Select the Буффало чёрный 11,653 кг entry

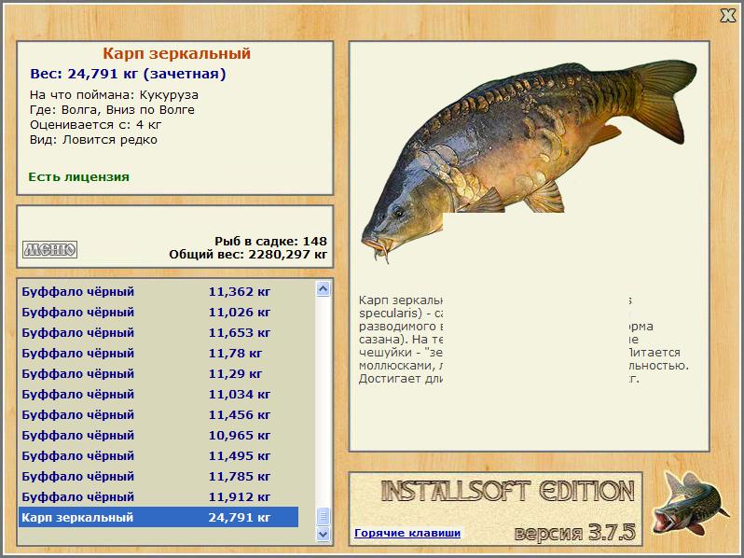pos(158,332)
